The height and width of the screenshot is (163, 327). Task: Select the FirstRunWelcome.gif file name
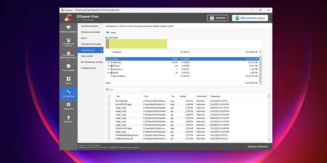(124, 139)
